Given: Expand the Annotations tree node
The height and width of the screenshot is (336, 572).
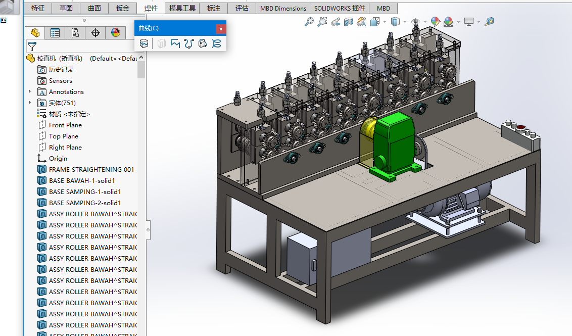Looking at the screenshot, I should click(30, 91).
